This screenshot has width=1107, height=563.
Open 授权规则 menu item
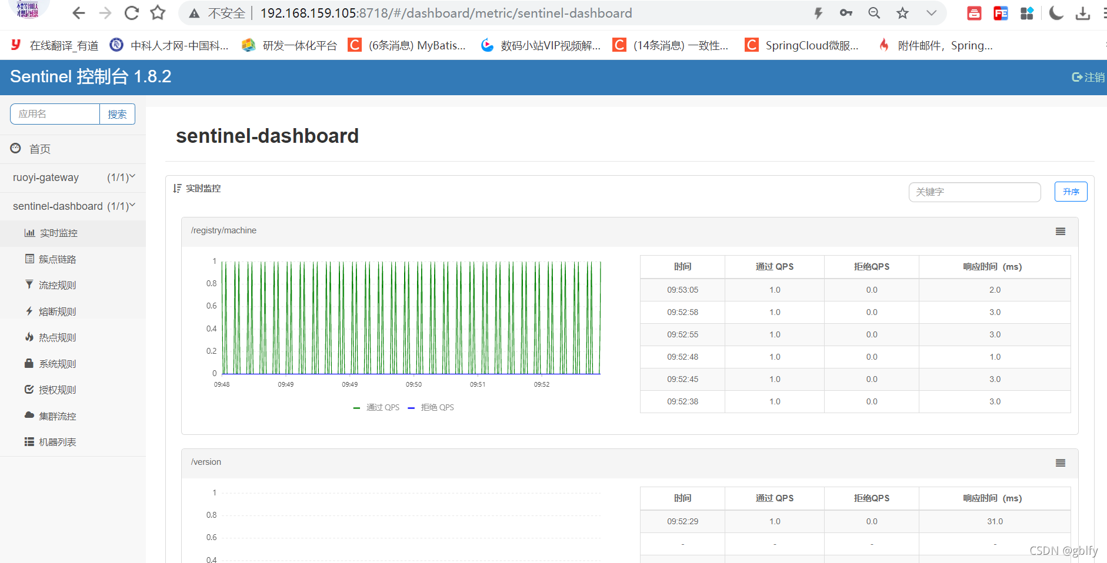pyautogui.click(x=73, y=390)
